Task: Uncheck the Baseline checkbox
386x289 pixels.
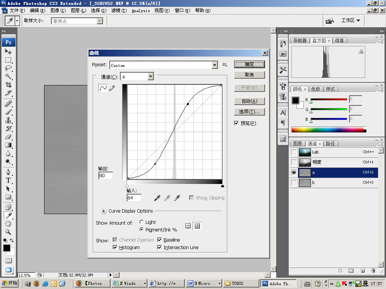Action: 159,240
